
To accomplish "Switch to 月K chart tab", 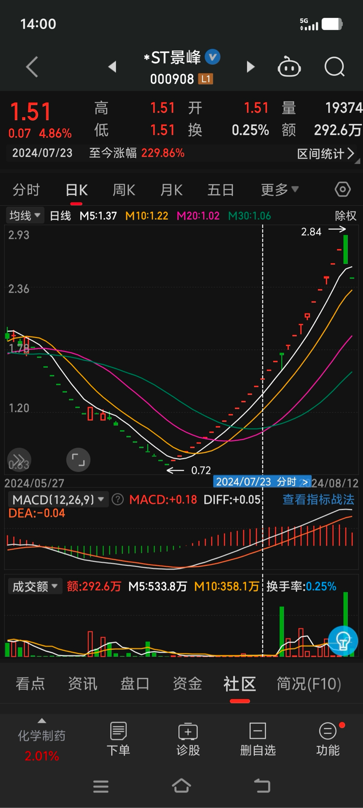I will point(171,190).
